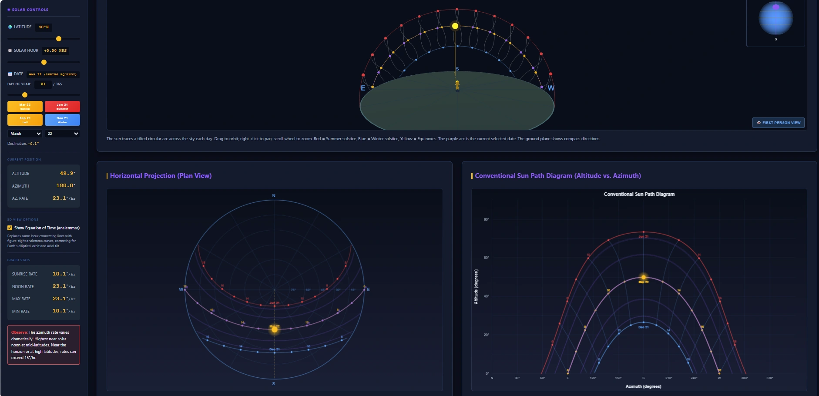Click the Horizontal Projection (Plan View) heading
This screenshot has width=819, height=396.
(161, 176)
